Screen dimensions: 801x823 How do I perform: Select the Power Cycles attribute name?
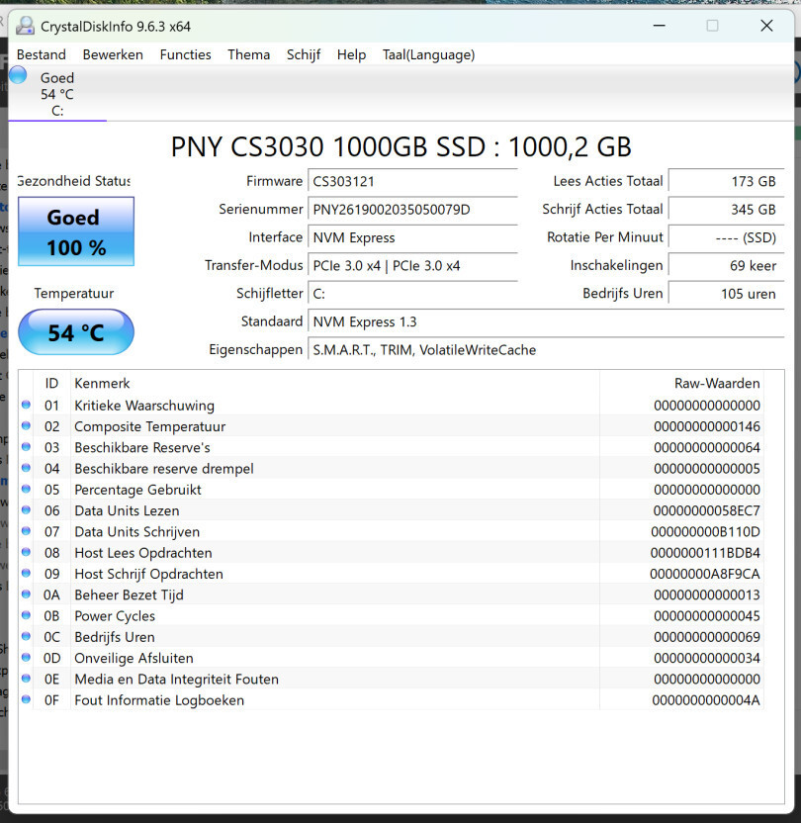115,615
